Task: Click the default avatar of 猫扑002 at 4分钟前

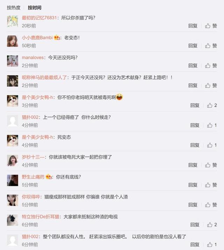Action: (13, 121)
